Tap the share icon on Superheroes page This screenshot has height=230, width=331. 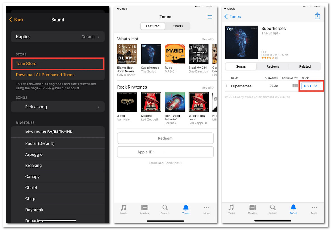[x=317, y=16]
